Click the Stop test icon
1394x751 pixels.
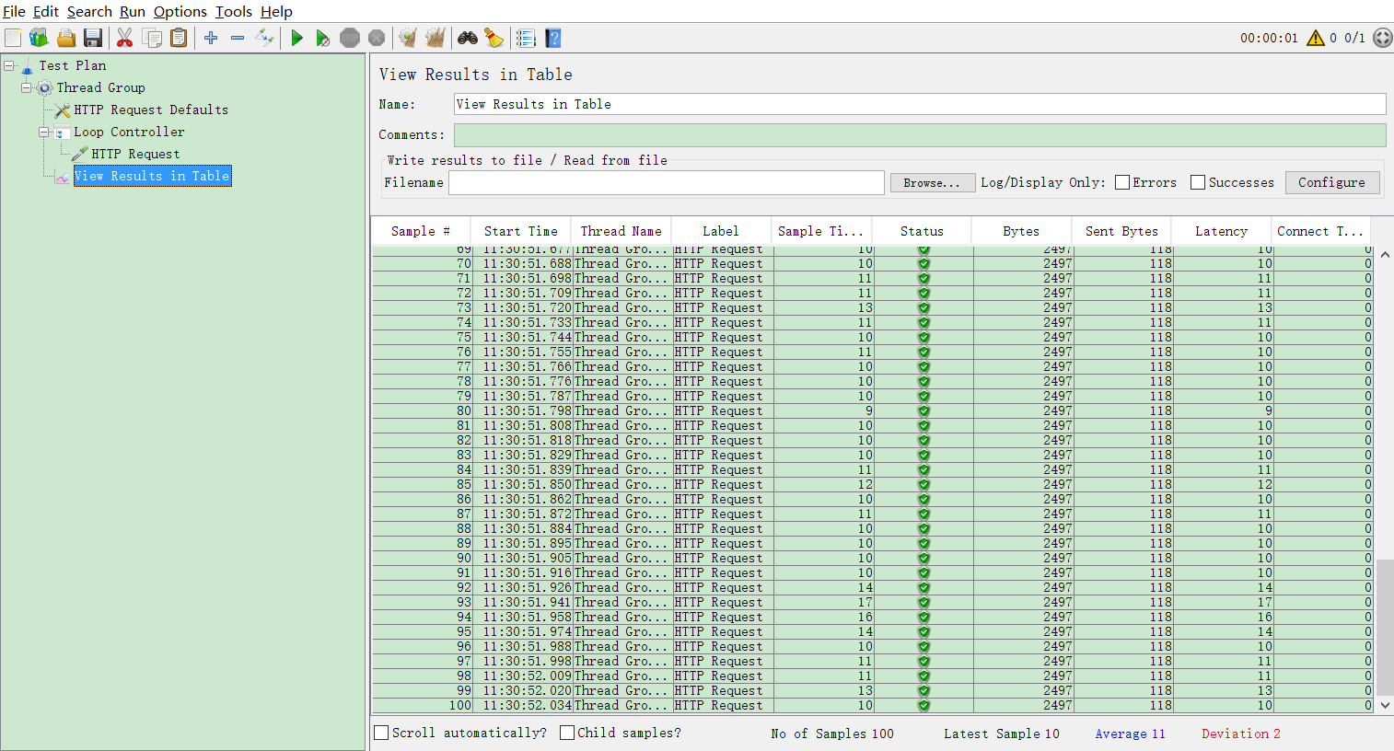click(x=350, y=38)
